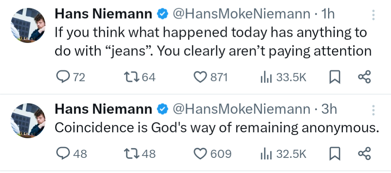
Task: Open the Hans Niemann name on the first tweet
Action: [x=103, y=15]
